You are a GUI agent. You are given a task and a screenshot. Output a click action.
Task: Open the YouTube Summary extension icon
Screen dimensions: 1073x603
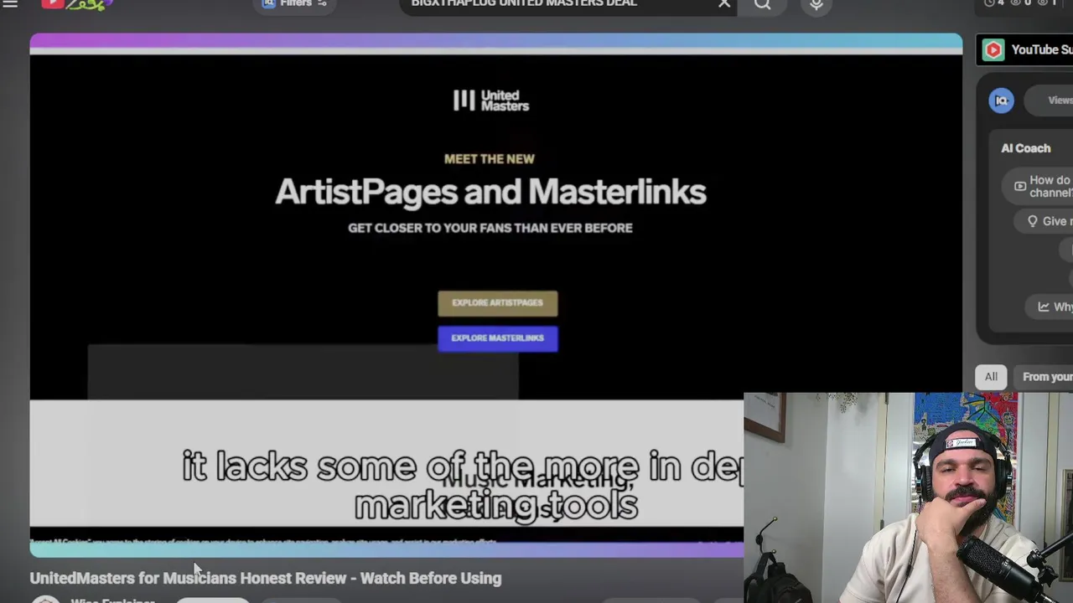pyautogui.click(x=993, y=49)
